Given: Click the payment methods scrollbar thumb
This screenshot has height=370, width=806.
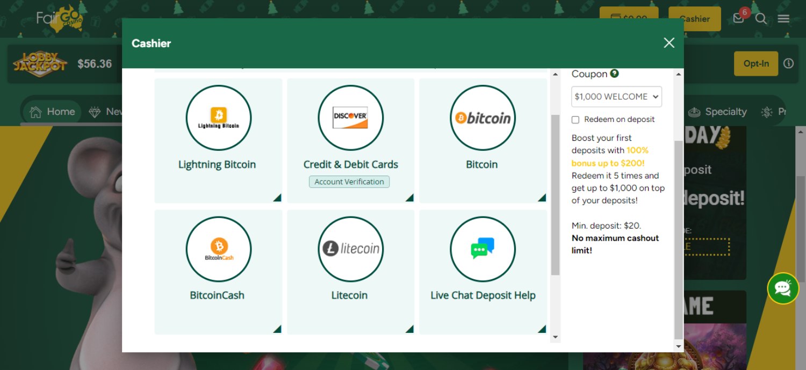Looking at the screenshot, I should point(556,195).
